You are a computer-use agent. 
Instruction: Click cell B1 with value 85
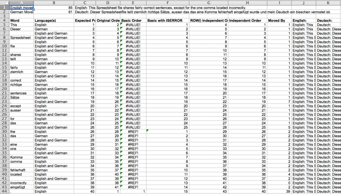coord(54,8)
